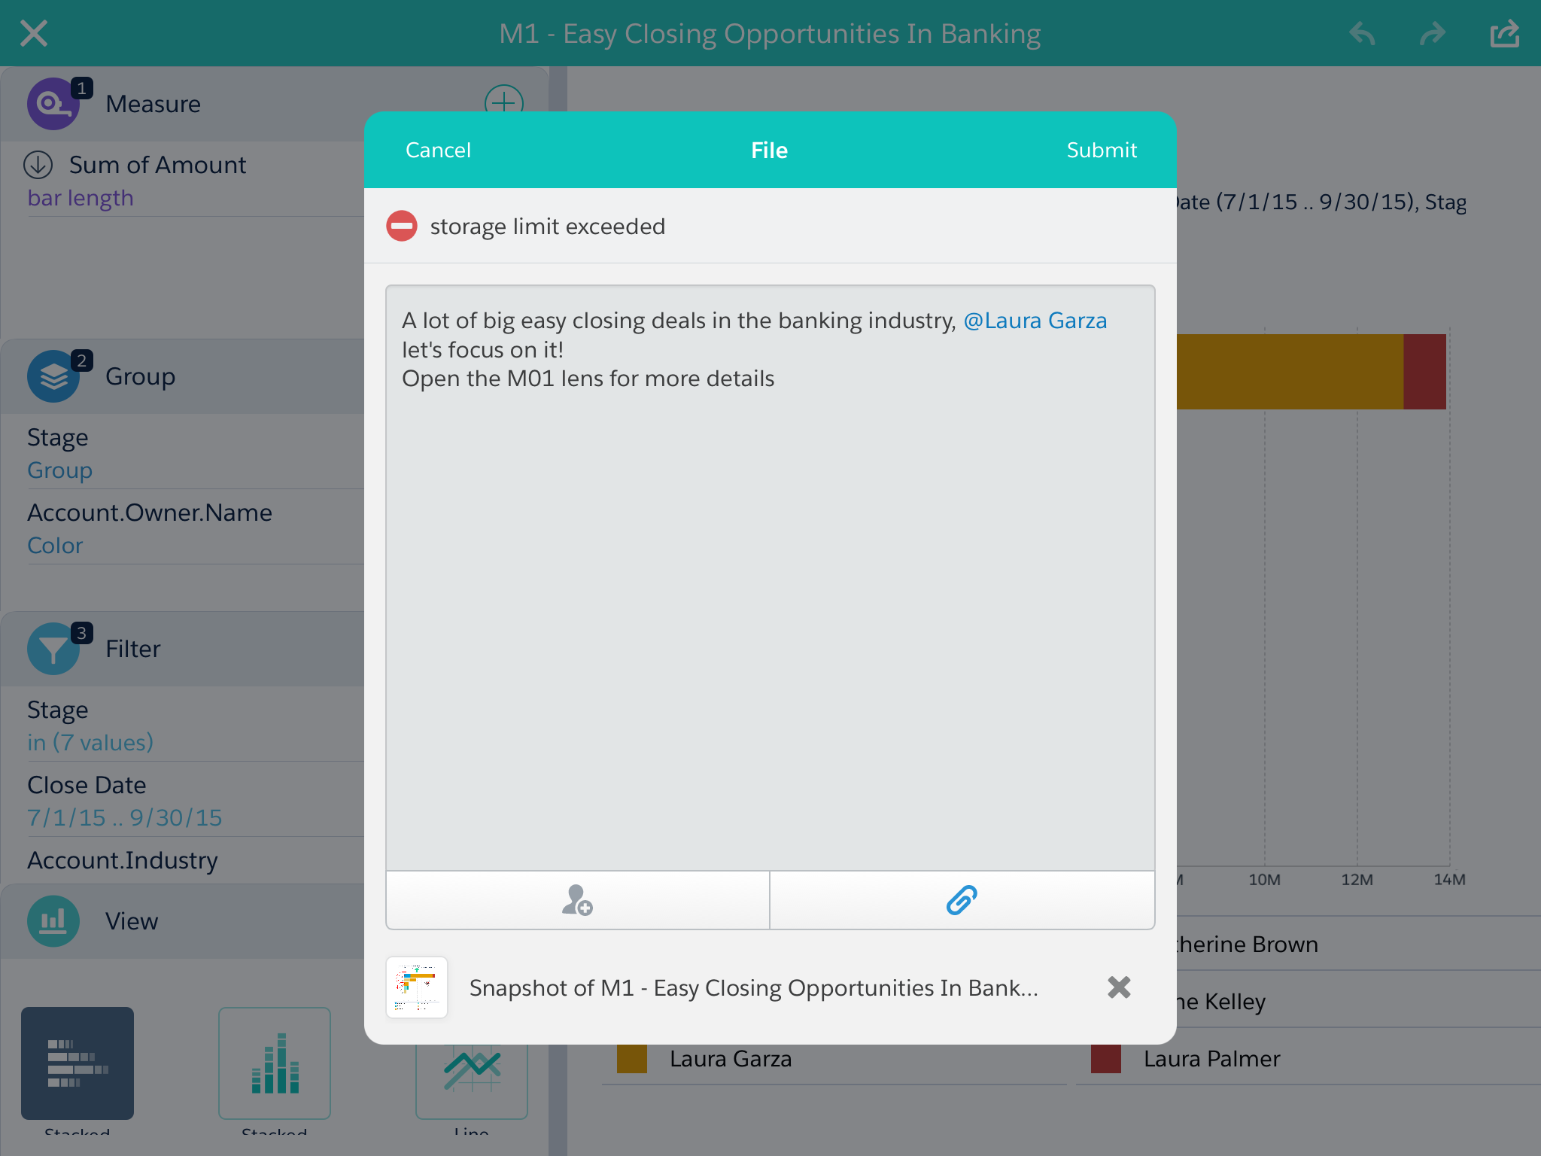Click inside the post message text area
This screenshot has width=1541, height=1156.
point(770,602)
